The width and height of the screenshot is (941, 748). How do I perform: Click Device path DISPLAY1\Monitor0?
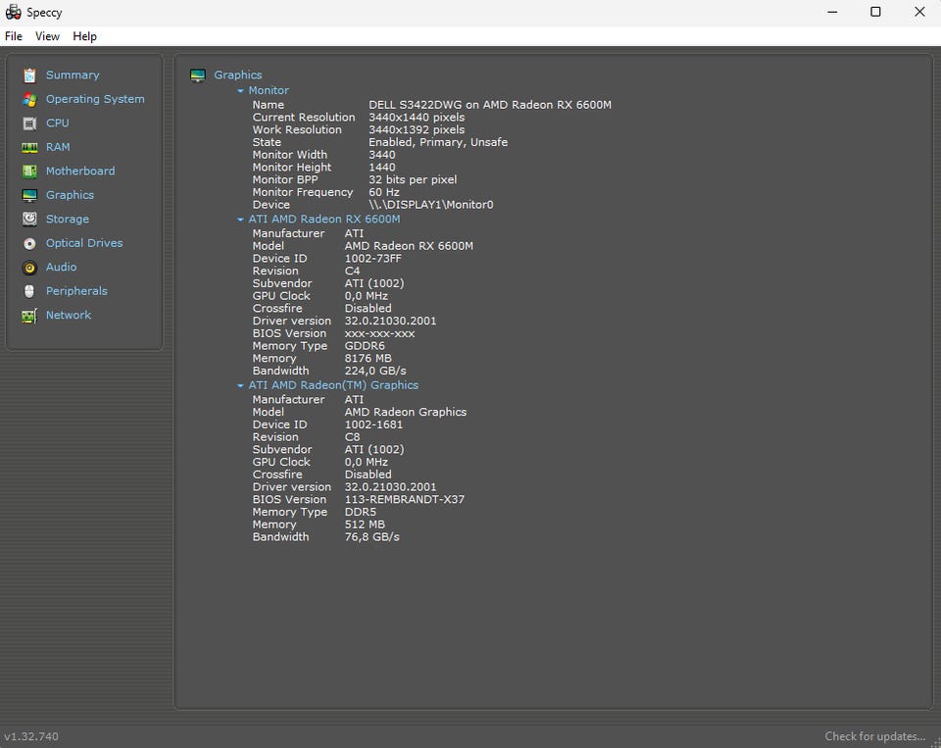coord(431,205)
